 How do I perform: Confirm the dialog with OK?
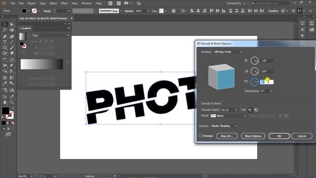[279, 136]
